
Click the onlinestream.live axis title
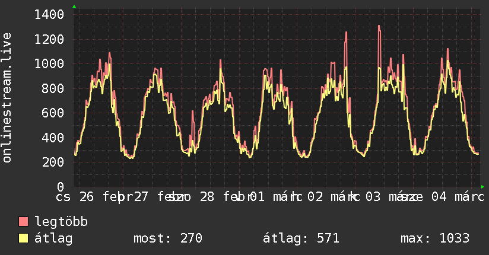(x=7, y=98)
